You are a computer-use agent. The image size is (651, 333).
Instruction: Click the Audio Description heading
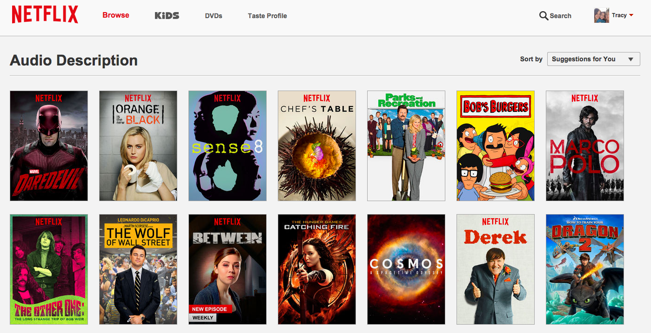[x=74, y=60]
